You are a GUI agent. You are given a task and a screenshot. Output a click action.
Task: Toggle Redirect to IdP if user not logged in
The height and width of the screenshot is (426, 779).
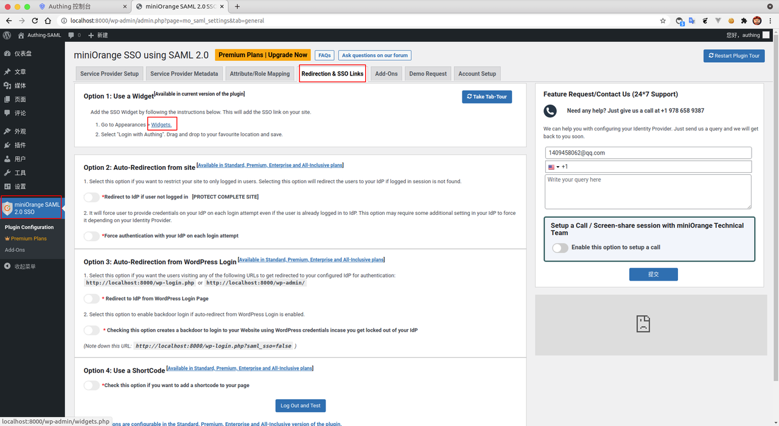pos(91,197)
